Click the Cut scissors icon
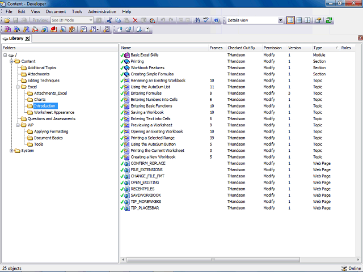363x272 pixels. point(109,20)
